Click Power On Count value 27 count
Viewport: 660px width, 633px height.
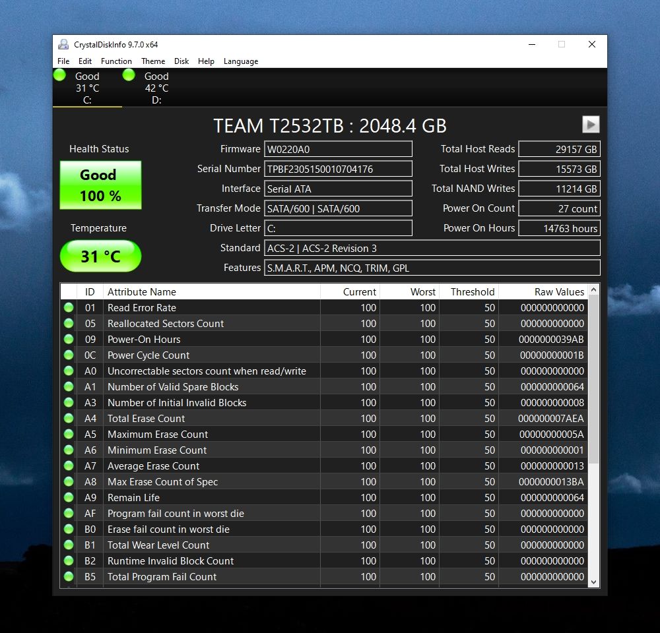[x=559, y=208]
